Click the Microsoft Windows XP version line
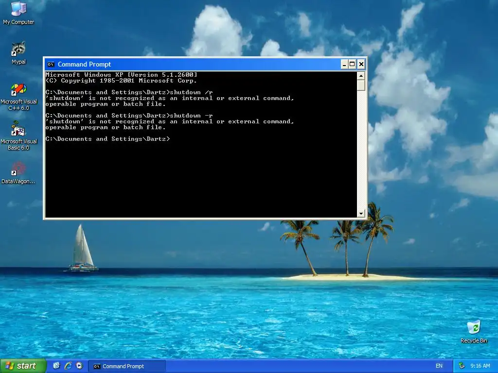This screenshot has width=498, height=373. pos(121,75)
